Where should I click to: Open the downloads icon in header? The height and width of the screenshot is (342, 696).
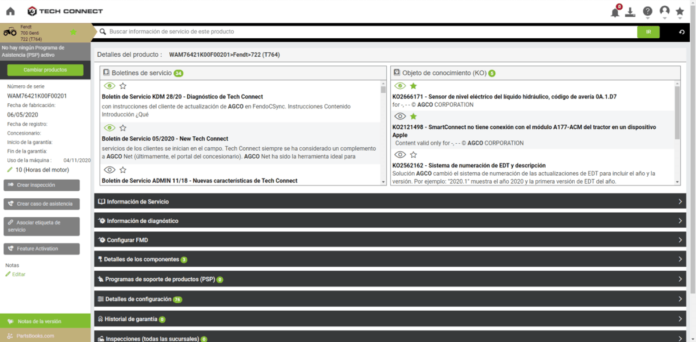coord(630,12)
